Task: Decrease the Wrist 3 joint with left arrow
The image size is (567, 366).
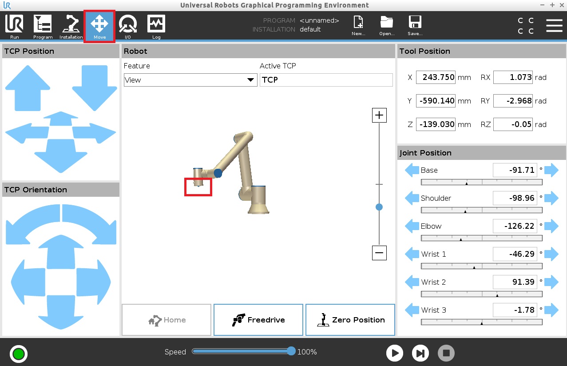Action: (x=412, y=310)
